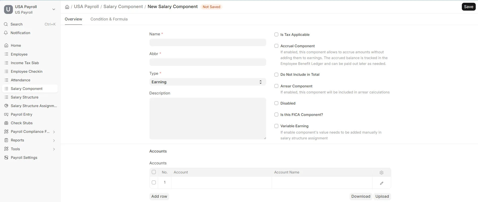Open Salary Structure in the sidebar
Screen dimensions: 478x202
[30, 97]
